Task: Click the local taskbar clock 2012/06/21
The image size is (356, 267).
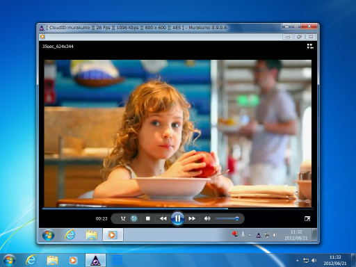Action: point(335,264)
